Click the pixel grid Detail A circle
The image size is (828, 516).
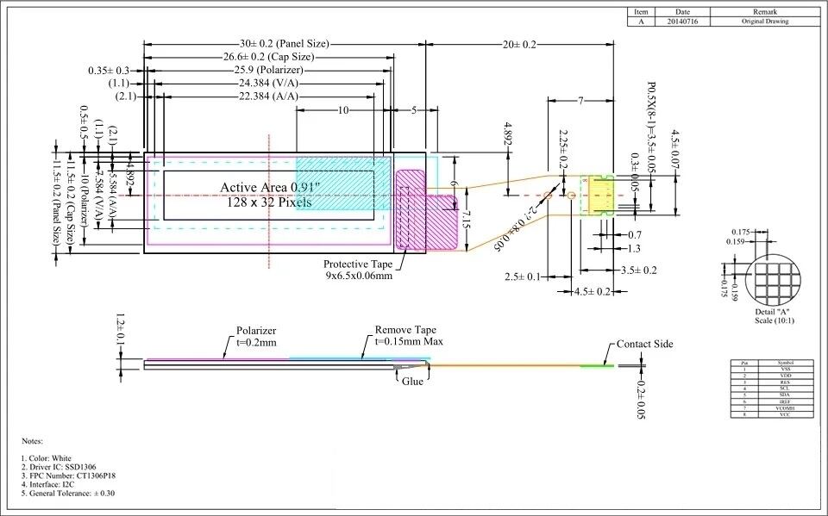coord(775,280)
